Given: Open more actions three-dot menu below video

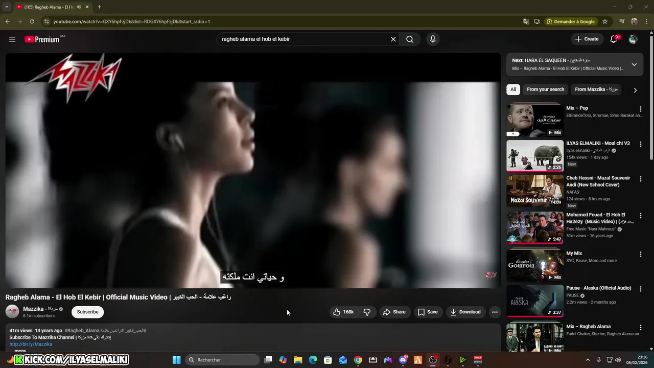Looking at the screenshot, I should coord(495,312).
